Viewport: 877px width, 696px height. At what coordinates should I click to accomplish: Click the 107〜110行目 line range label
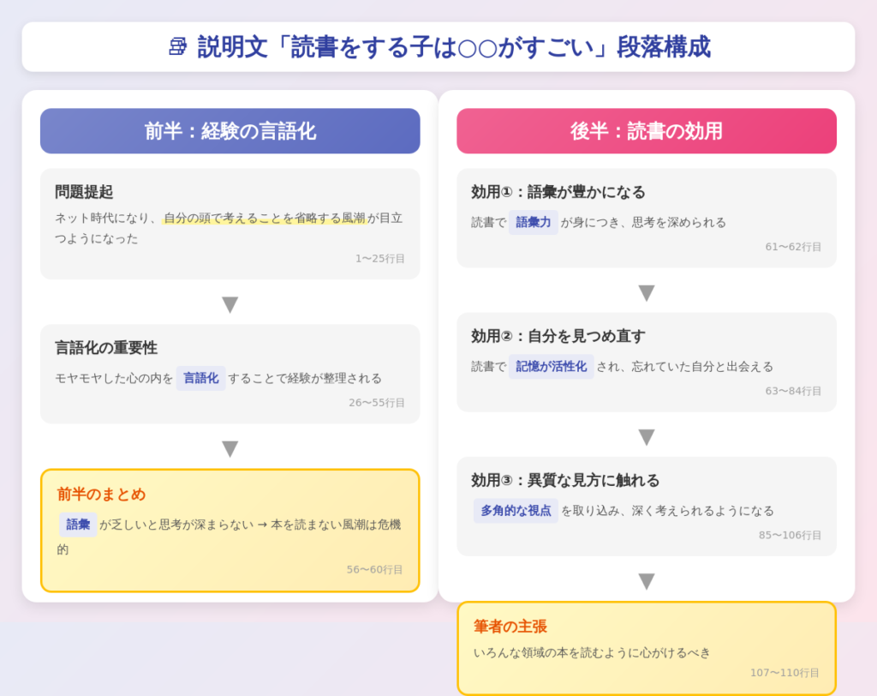(x=785, y=672)
